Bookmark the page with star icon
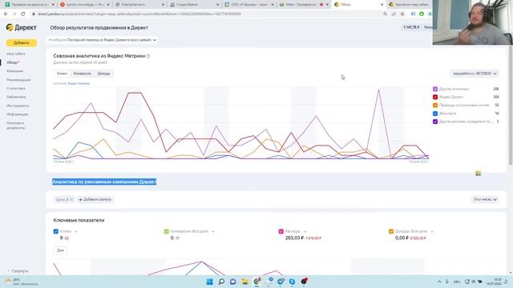The image size is (513, 288). pos(402,14)
